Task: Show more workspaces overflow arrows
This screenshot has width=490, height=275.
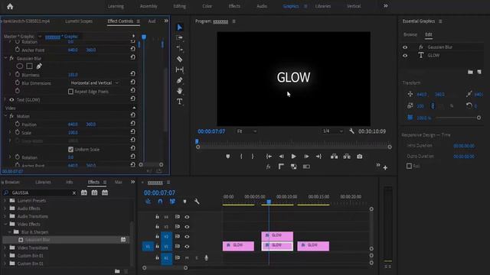Action: point(386,6)
